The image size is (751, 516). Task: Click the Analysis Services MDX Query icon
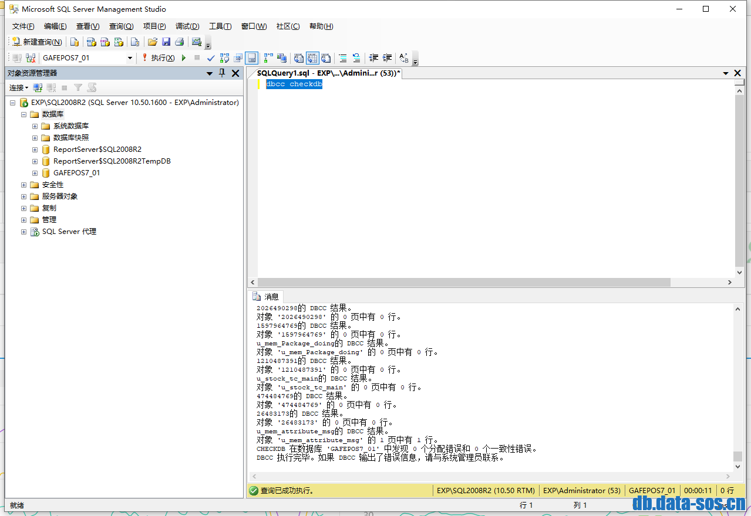pyautogui.click(x=91, y=42)
